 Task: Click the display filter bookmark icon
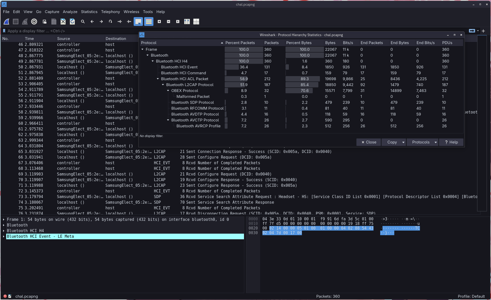tap(4, 31)
